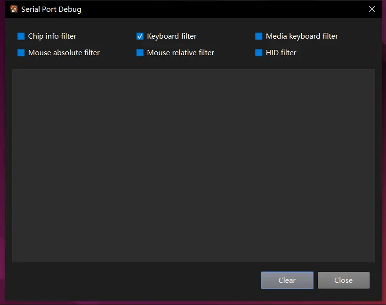Enable the Mouse absolute filter checkbox
386x305 pixels.
coord(21,53)
